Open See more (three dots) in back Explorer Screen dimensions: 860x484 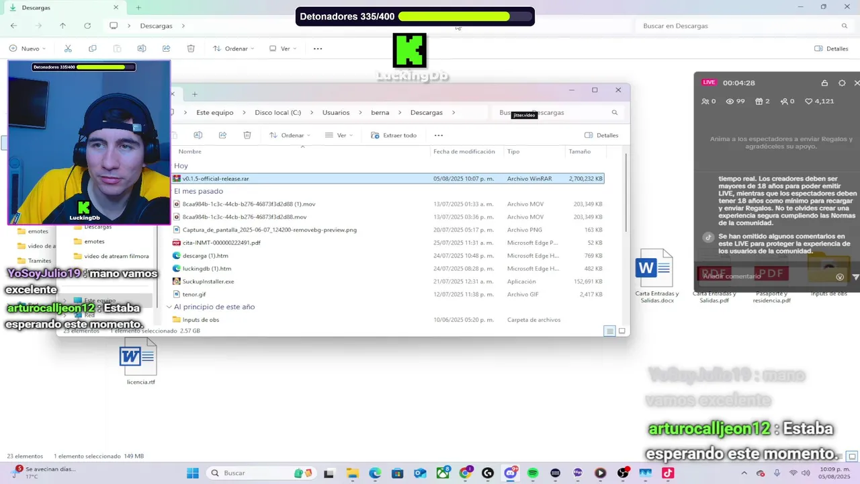coord(318,48)
